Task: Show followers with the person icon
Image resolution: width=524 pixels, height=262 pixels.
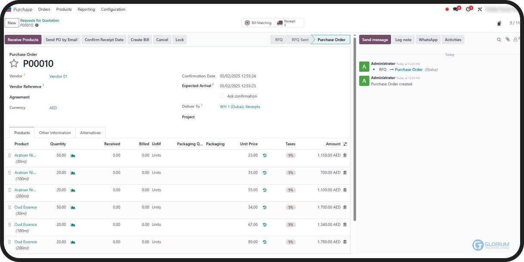Action: [x=515, y=40]
